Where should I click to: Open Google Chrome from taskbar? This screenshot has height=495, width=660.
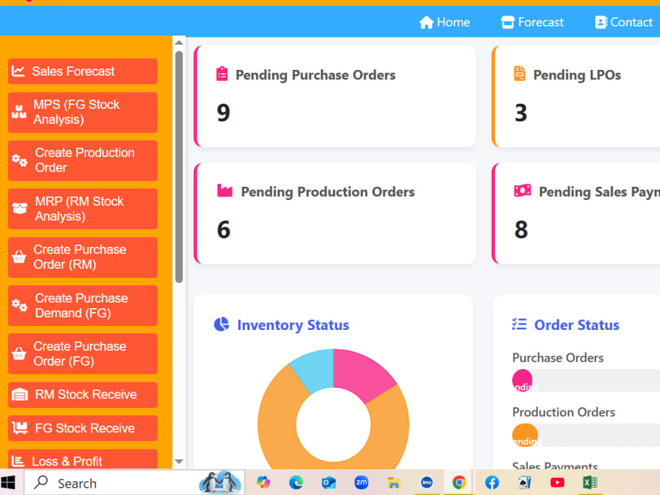[x=459, y=482]
